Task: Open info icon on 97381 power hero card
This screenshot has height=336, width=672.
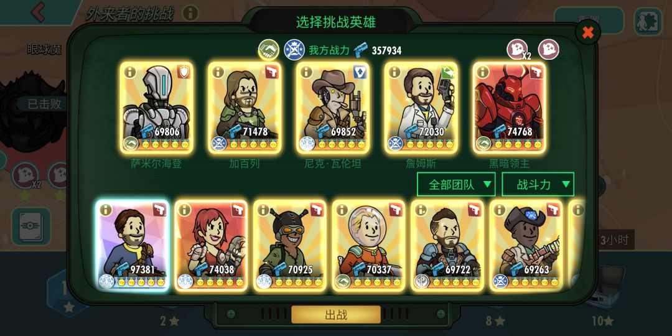Action: 105,210
